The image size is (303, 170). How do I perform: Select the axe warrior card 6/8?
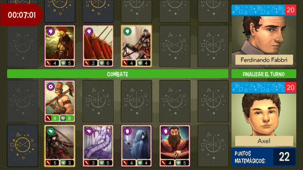(x=60, y=101)
